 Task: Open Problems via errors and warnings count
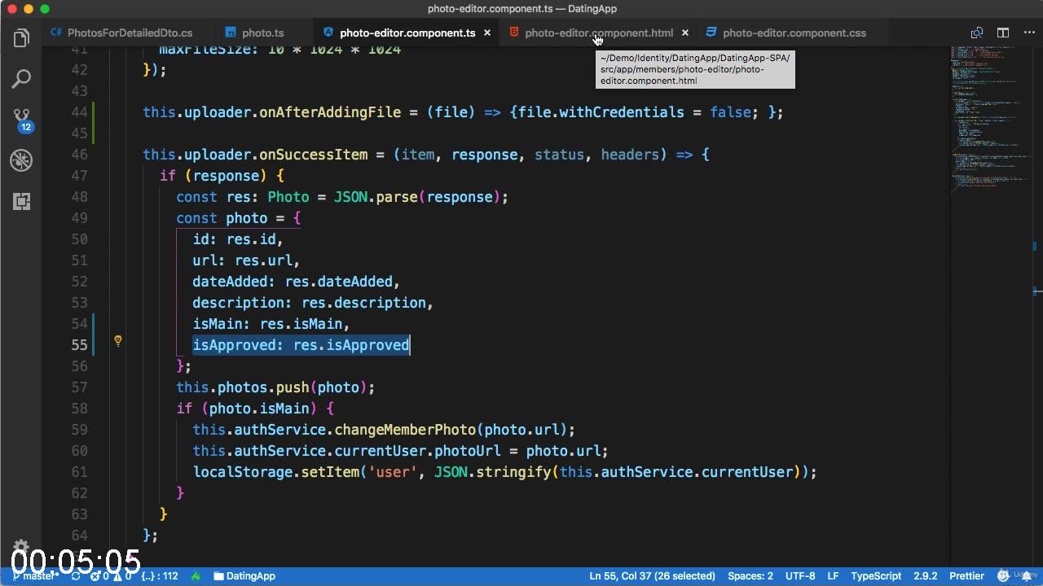(x=110, y=575)
